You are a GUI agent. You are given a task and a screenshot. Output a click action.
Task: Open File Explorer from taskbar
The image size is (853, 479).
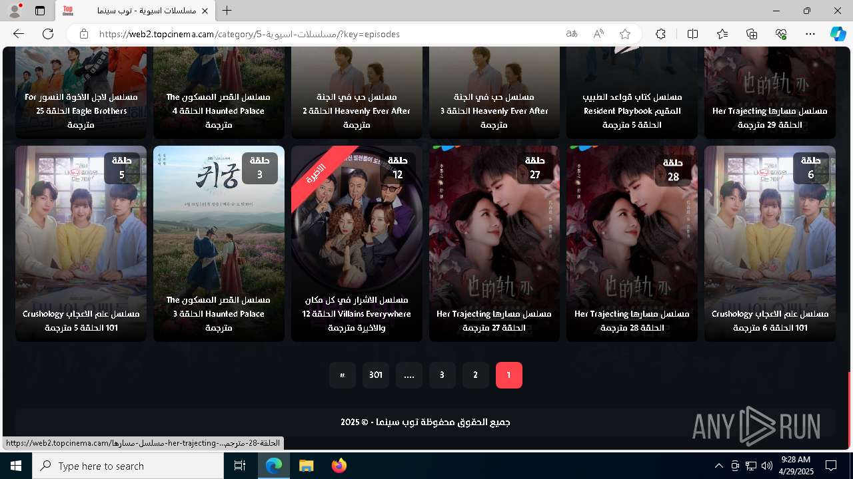[306, 466]
